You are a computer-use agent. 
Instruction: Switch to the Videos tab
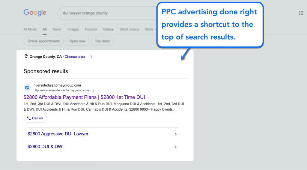pyautogui.click(x=108, y=29)
